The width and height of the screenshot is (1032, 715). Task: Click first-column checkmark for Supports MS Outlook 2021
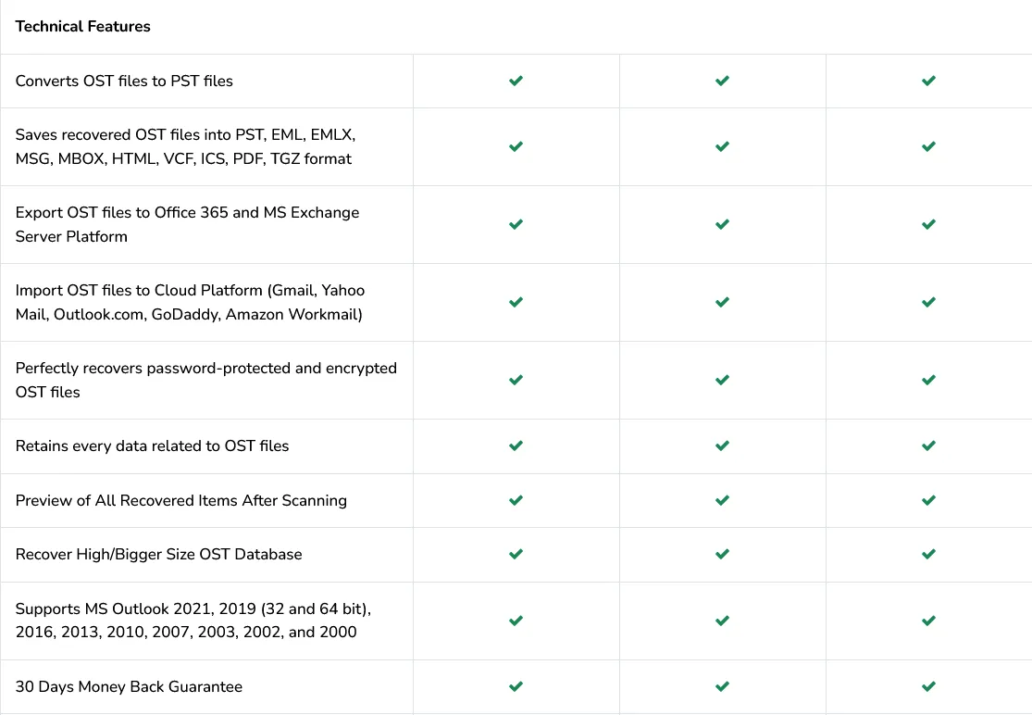point(516,621)
